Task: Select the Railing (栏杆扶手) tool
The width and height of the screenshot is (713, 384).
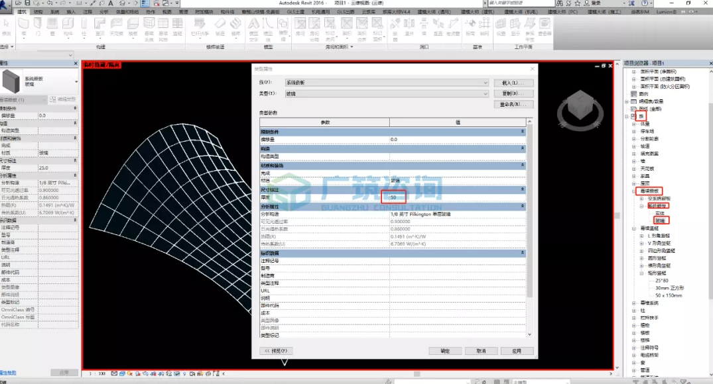Action: click(200, 26)
